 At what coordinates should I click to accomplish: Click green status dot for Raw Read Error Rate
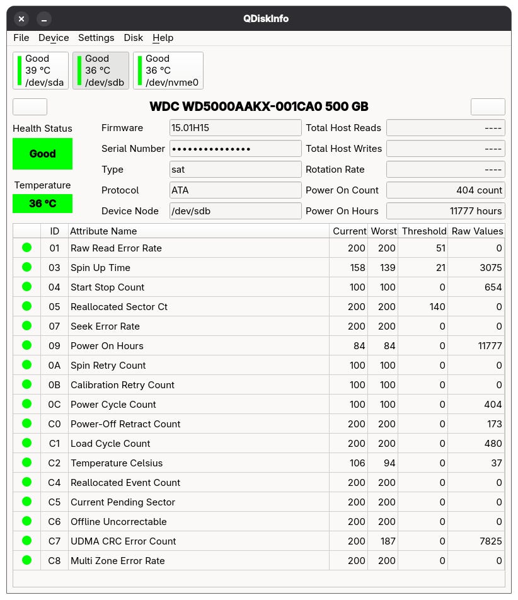[26, 248]
